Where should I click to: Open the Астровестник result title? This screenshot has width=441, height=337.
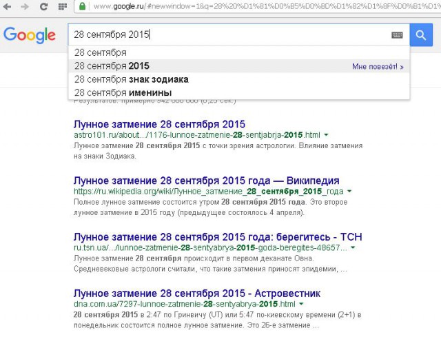point(197,294)
